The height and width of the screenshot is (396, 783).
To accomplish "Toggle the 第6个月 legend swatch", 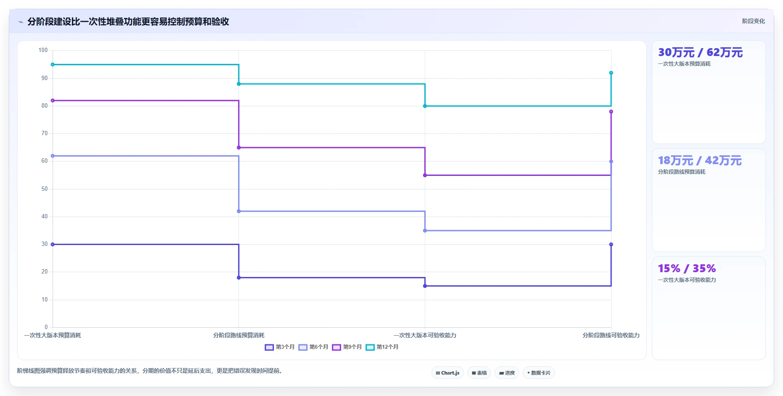I will (303, 347).
